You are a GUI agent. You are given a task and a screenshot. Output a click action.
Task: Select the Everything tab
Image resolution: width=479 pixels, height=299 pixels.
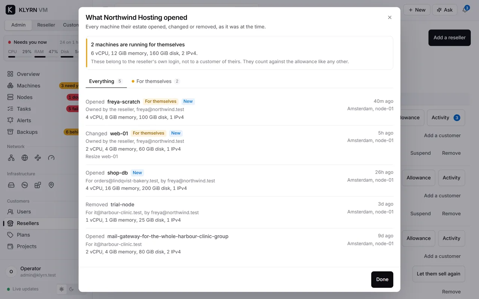tap(106, 81)
